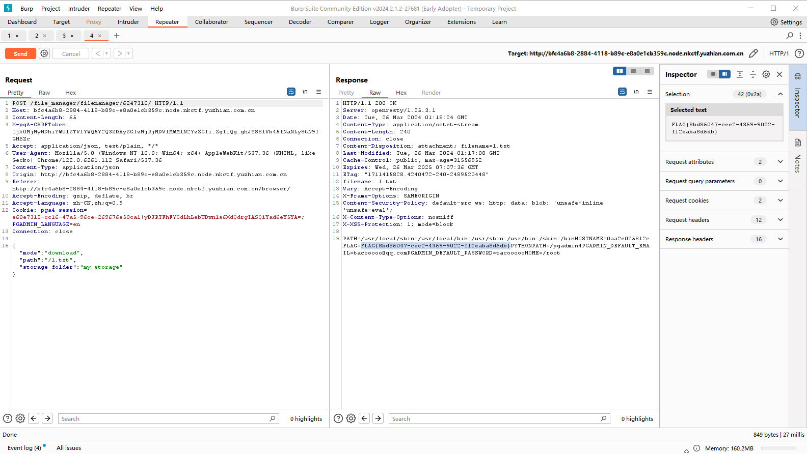The image size is (807, 454).
Task: Open the Project menu
Action: point(50,9)
